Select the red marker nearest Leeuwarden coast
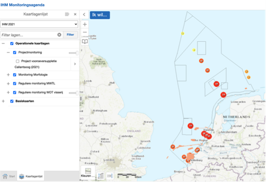The image size is (266, 182). click(223, 95)
